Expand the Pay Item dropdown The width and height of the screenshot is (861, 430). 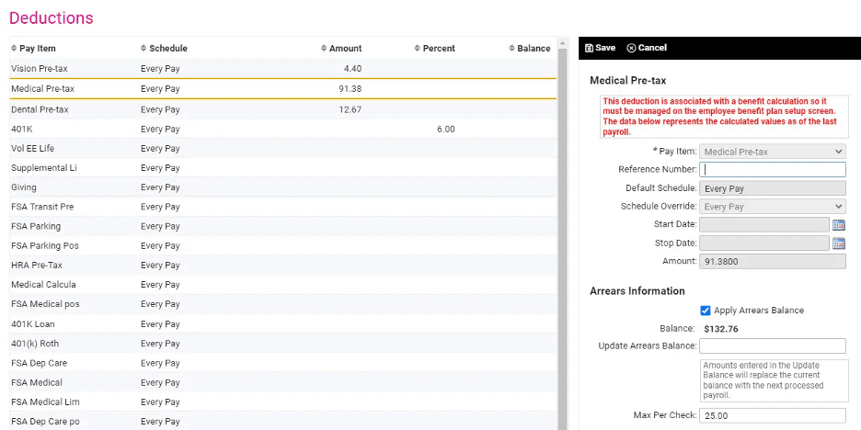coord(772,152)
